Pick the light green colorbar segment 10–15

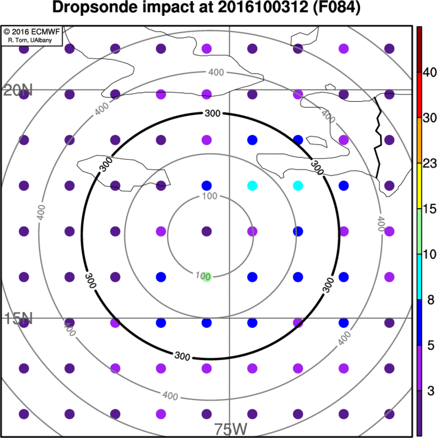[x=419, y=232]
